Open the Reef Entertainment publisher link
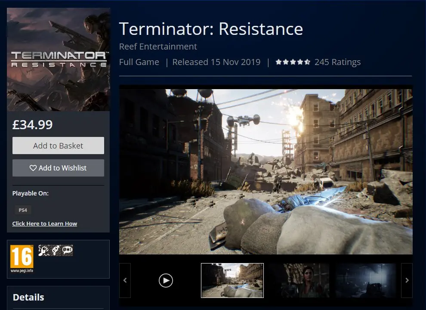The width and height of the screenshot is (426, 310). [158, 46]
